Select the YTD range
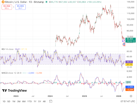Screen dimensions: 137x104 click(29, 101)
